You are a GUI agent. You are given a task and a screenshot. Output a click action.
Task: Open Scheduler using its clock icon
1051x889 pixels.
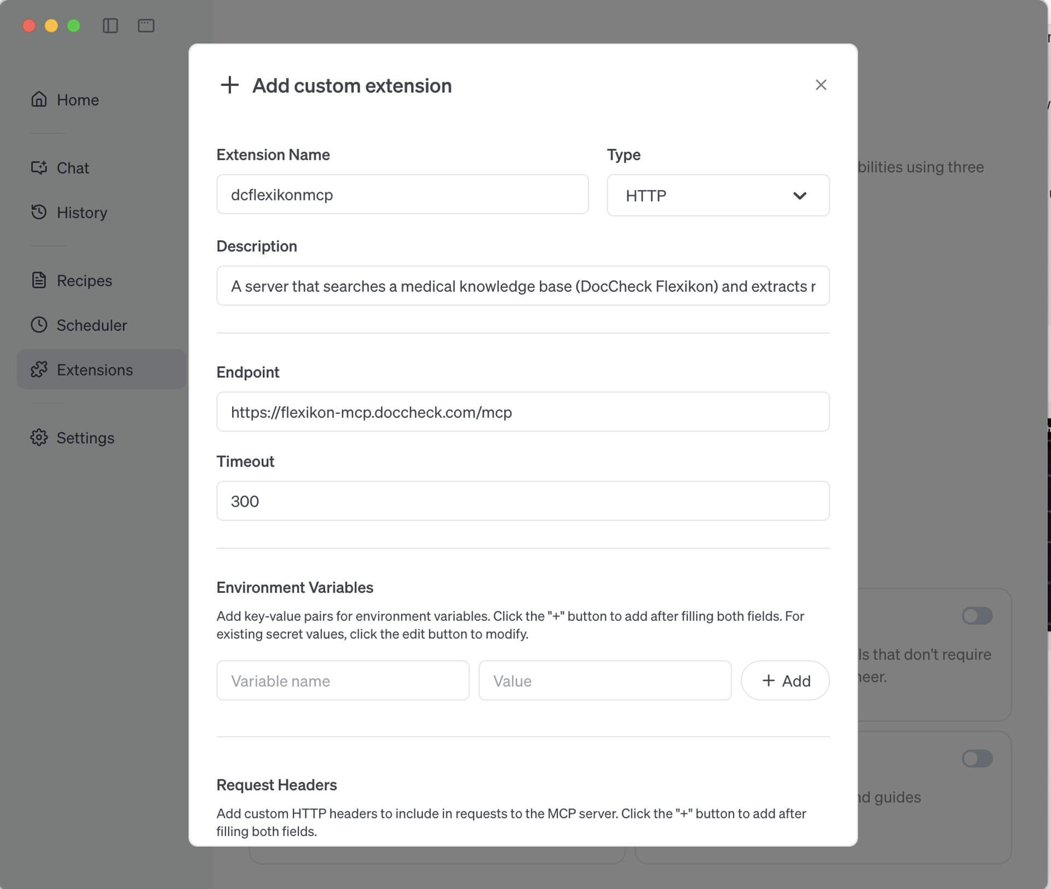coord(38,325)
